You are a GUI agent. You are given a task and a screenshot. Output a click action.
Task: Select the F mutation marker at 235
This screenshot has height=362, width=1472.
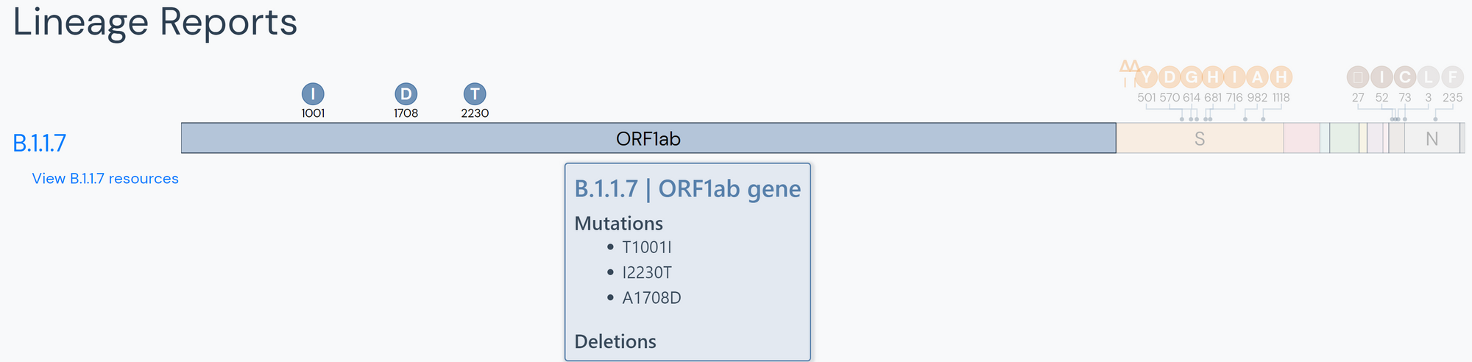tap(1452, 77)
